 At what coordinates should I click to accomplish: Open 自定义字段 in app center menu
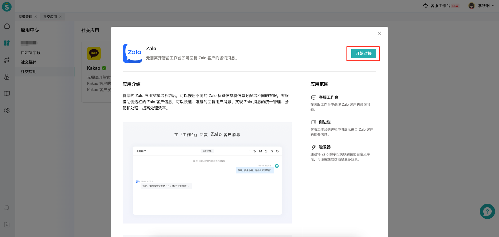point(31,53)
